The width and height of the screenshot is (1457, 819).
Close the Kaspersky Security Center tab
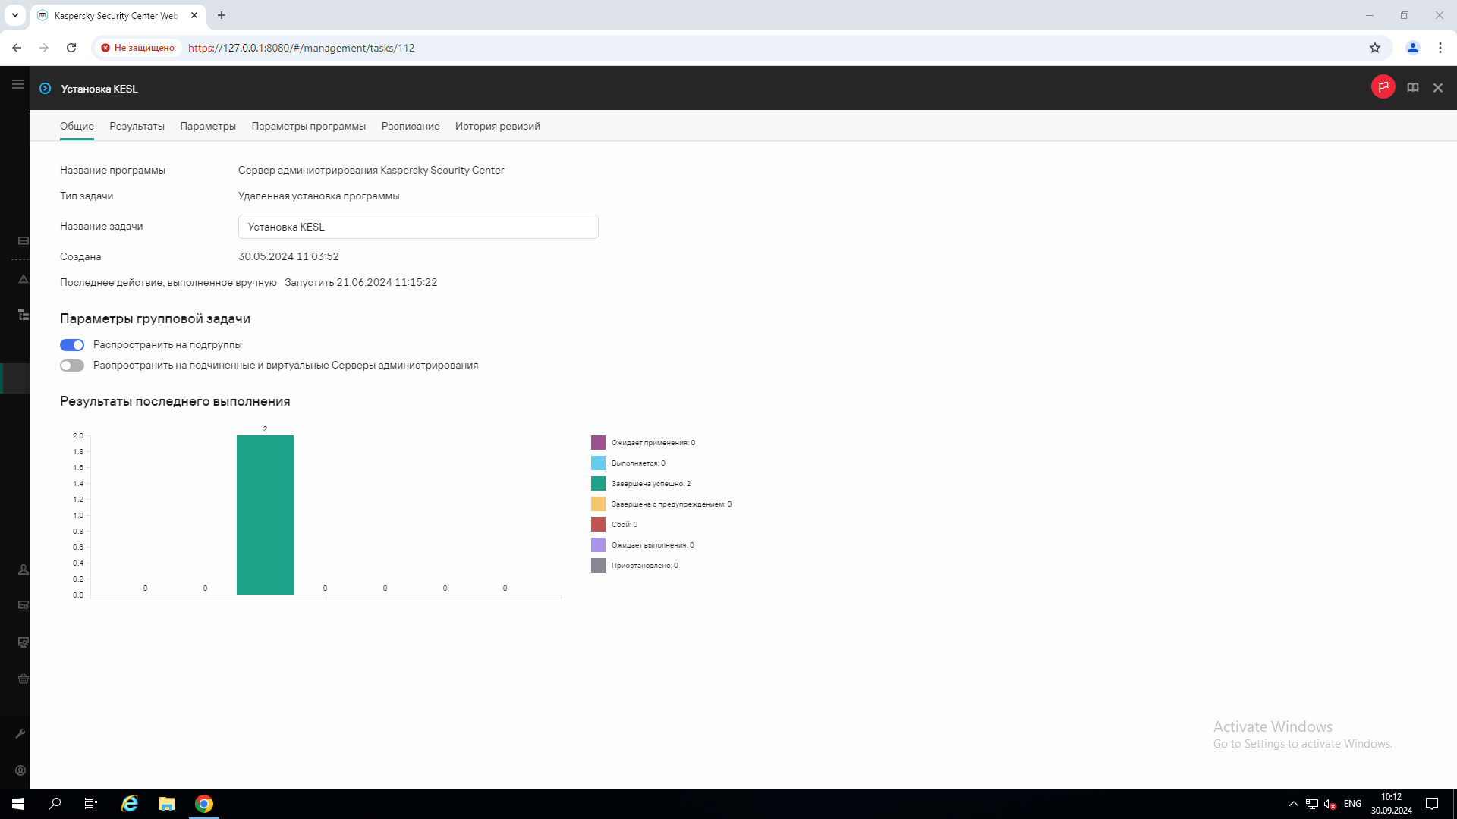pyautogui.click(x=194, y=15)
